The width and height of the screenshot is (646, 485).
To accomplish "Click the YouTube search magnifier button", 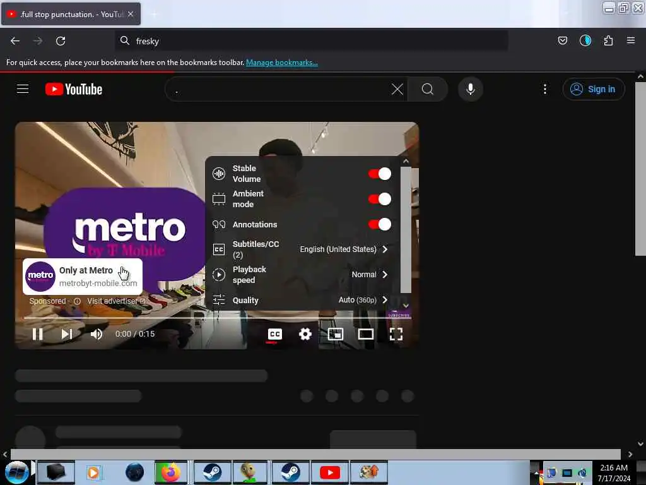I will 428,89.
